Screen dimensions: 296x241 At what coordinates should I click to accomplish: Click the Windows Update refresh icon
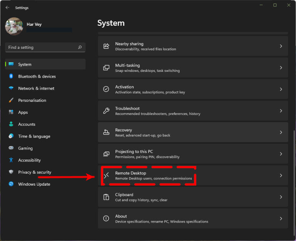(x=11, y=184)
